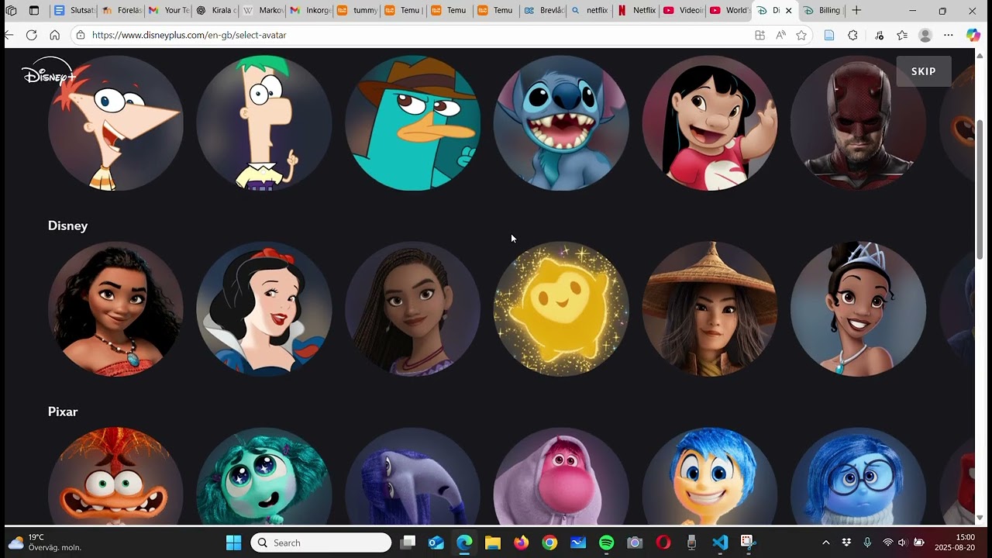Select the Daredevil avatar

[858, 122]
